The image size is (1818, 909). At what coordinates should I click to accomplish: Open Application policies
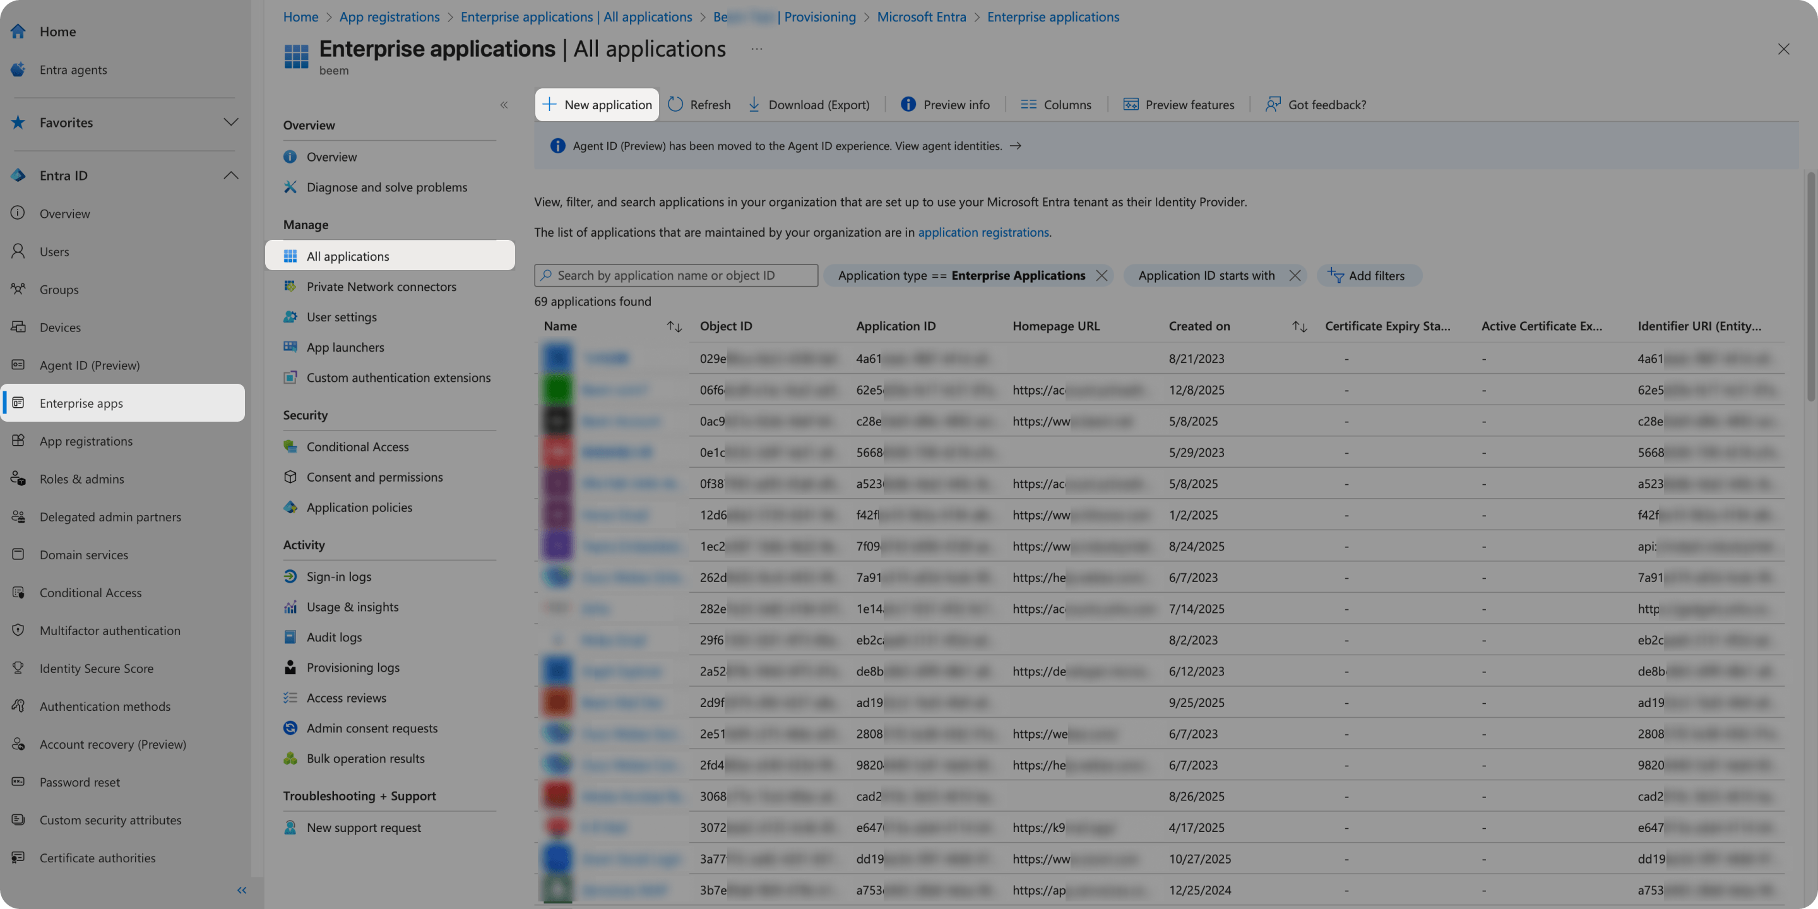[359, 508]
